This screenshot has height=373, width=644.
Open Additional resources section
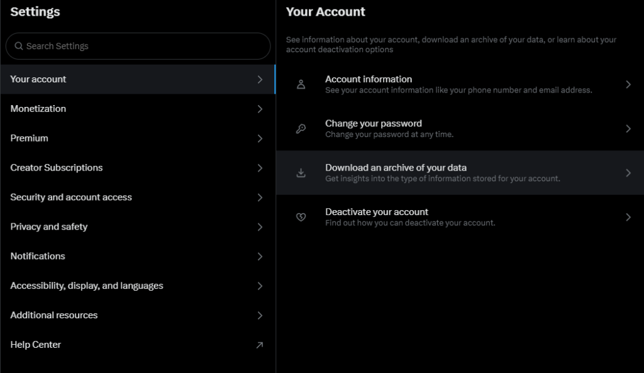pos(54,316)
